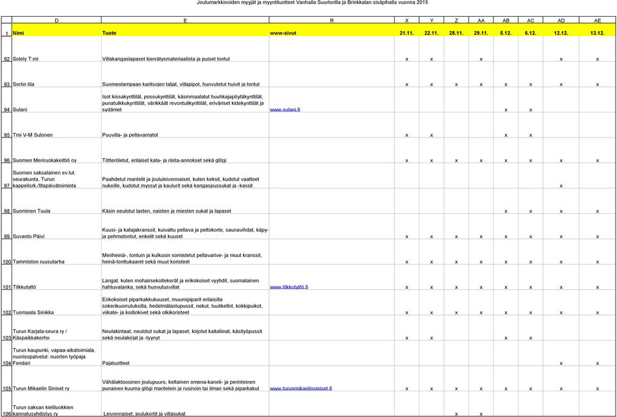Viewport: 617px width, 417px height.
Task: Select column header D
Action: point(57,20)
